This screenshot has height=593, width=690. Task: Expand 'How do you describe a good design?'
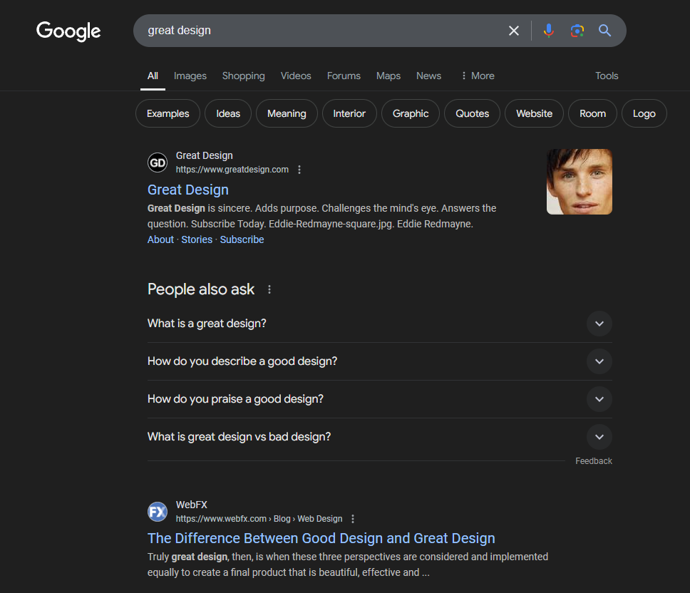380,361
